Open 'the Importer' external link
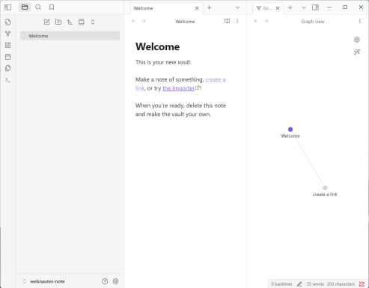The width and height of the screenshot is (369, 288). [178, 88]
